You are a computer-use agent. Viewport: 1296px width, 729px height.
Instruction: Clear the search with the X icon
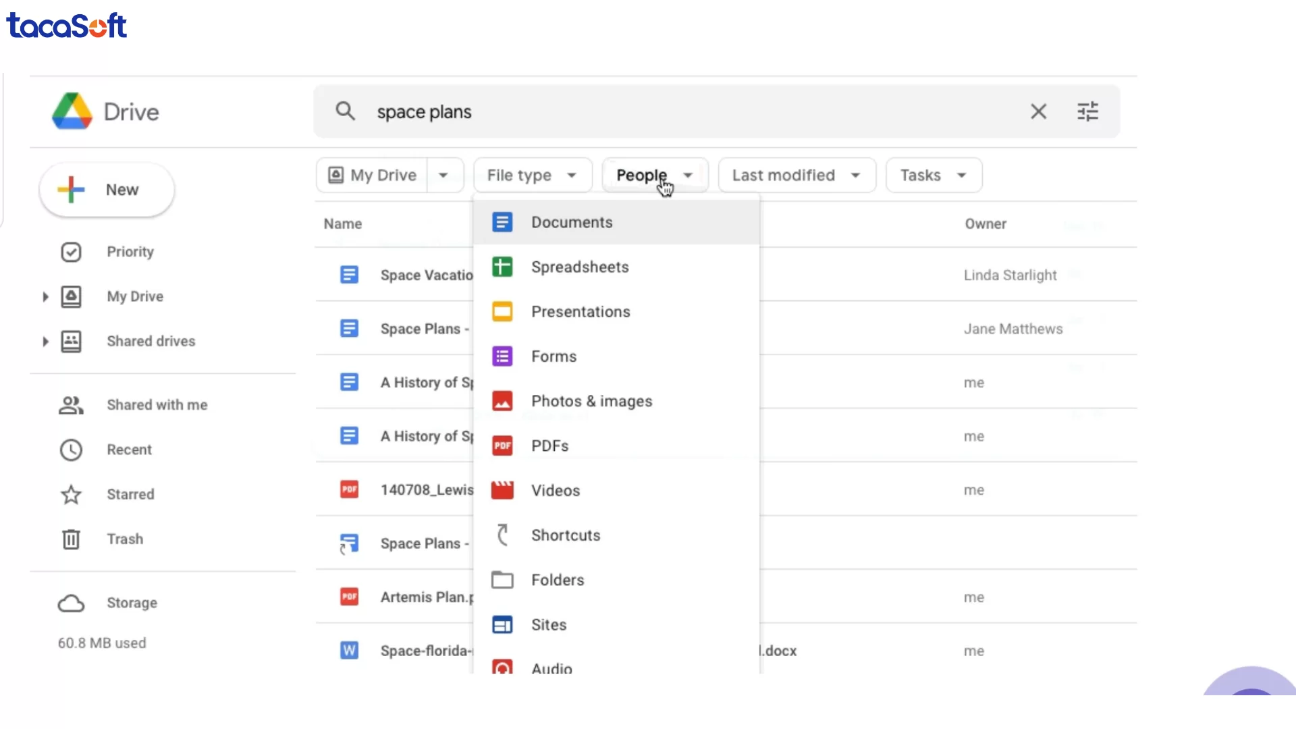click(1038, 111)
